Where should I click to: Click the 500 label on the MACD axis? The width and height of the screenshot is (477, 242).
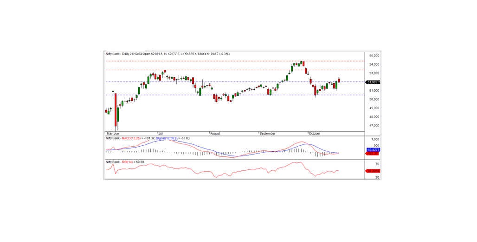coord(377,146)
